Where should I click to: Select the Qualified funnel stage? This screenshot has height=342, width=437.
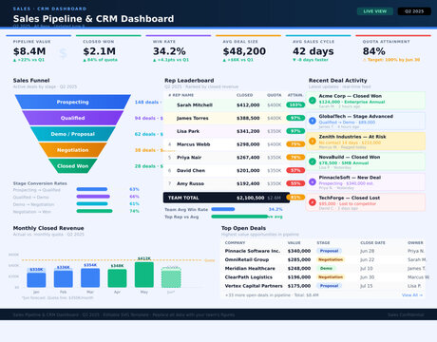click(x=73, y=118)
